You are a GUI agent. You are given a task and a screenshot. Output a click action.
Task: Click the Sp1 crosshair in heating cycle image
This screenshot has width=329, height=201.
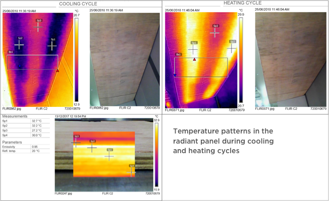click(x=193, y=50)
